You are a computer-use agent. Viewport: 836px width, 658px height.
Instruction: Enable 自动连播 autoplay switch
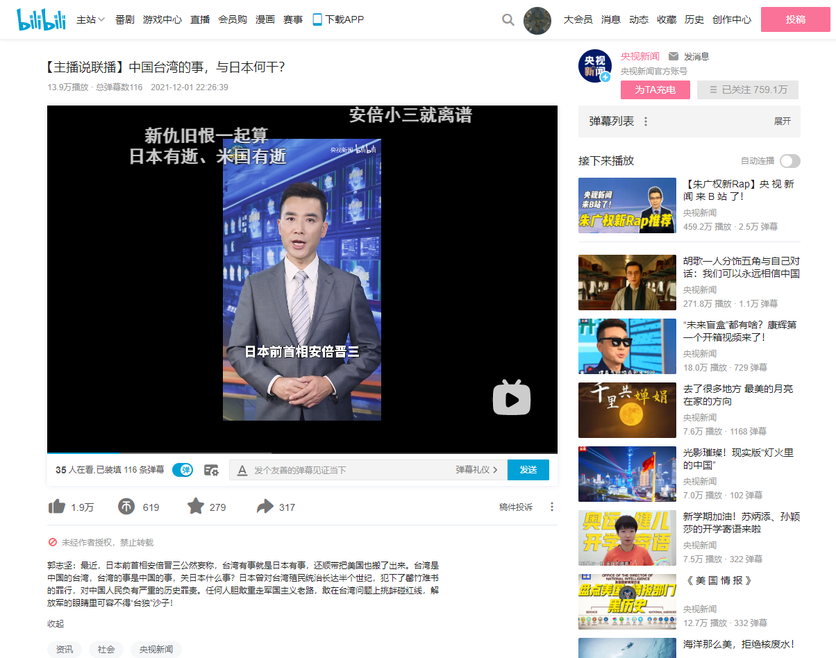(x=789, y=161)
